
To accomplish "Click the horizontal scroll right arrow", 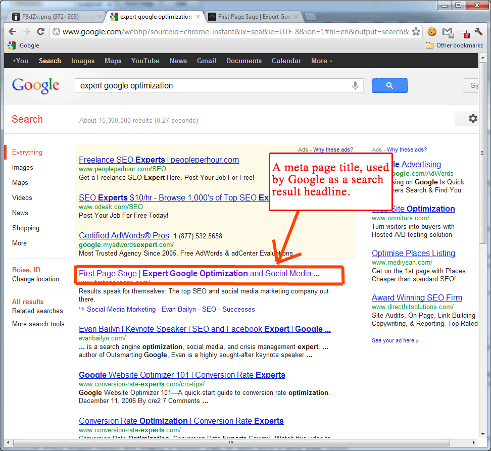I will (x=474, y=442).
